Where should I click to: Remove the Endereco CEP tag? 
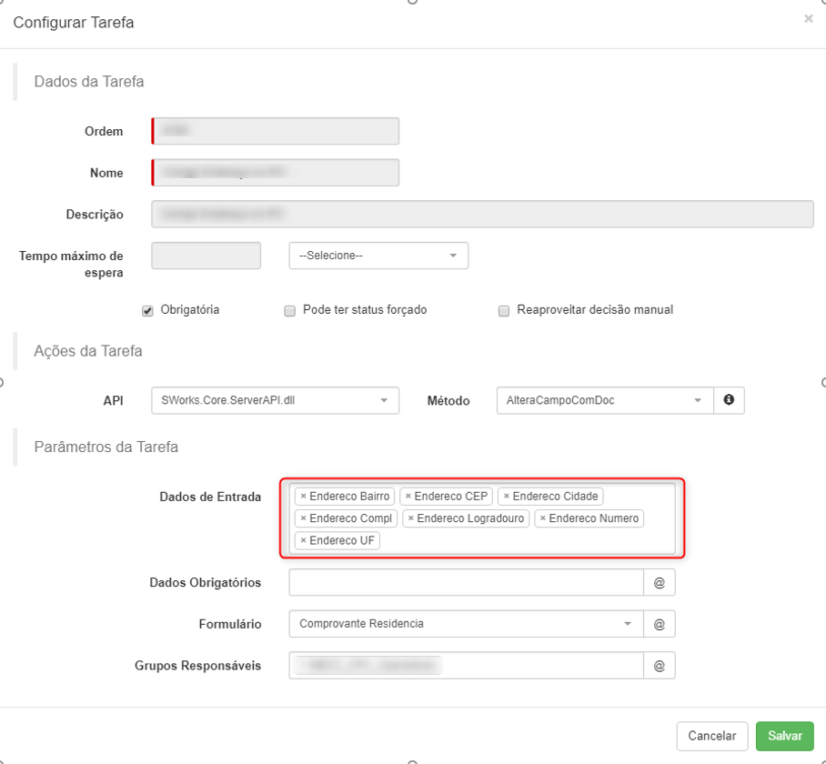tap(408, 497)
